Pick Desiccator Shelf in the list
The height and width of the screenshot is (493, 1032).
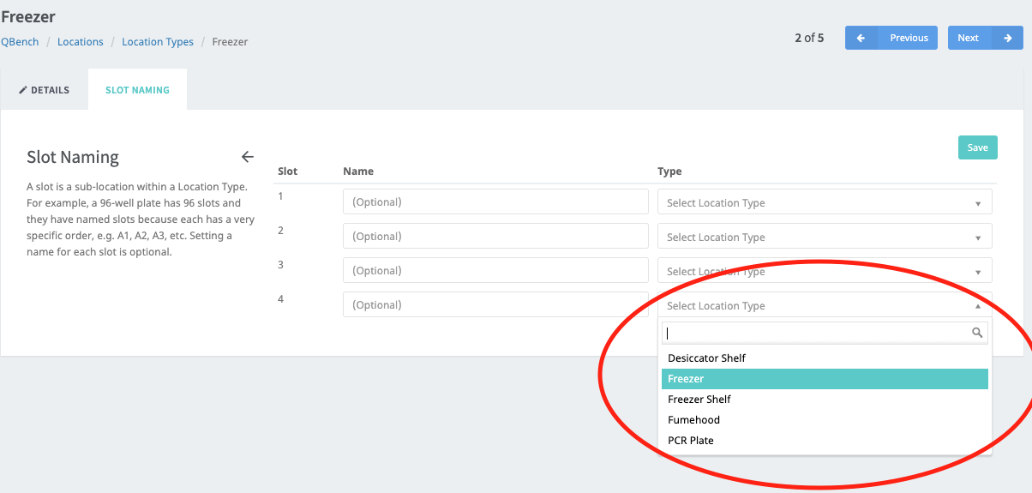click(825, 358)
